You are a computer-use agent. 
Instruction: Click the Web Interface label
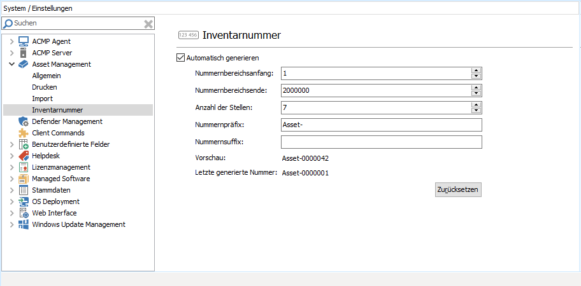pyautogui.click(x=55, y=213)
